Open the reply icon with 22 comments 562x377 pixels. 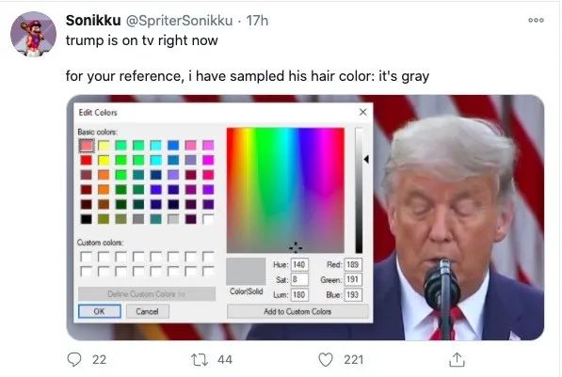(74, 359)
